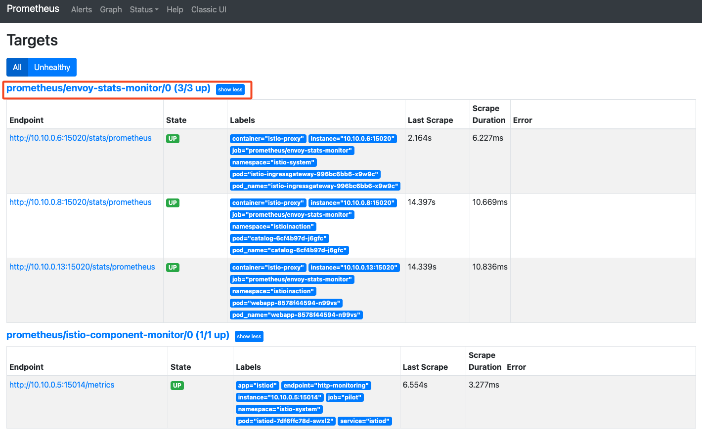Open endpoint http://10.10.0.13:15020/stats/prometheus

tap(82, 267)
